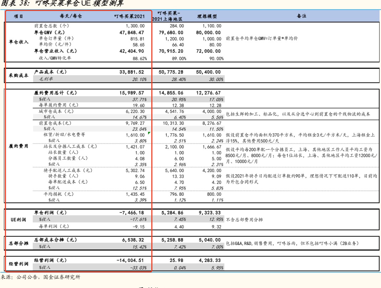Select the row label 城市仓成本（元）
Screen dimensions: 381x288
[56, 112]
